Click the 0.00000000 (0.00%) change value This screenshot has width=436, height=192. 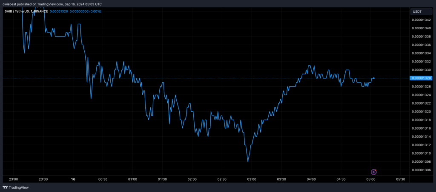click(x=85, y=11)
